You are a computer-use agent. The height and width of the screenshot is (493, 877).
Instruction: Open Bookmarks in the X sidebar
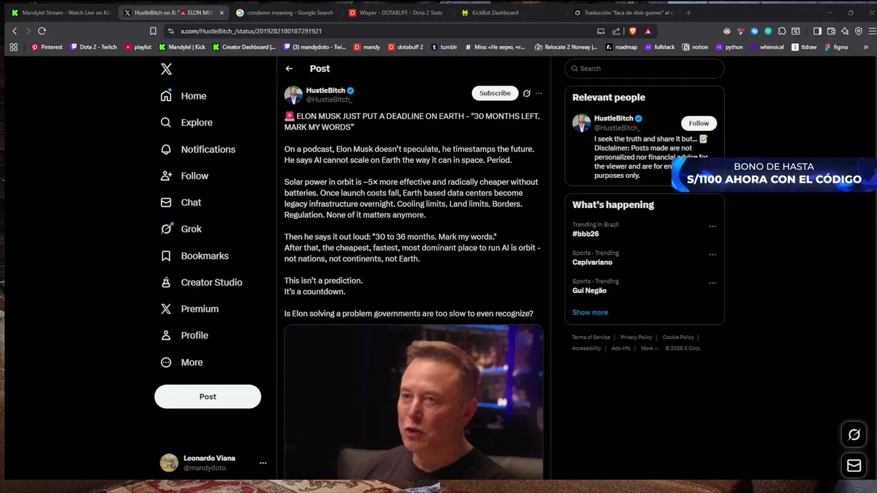pyautogui.click(x=194, y=255)
